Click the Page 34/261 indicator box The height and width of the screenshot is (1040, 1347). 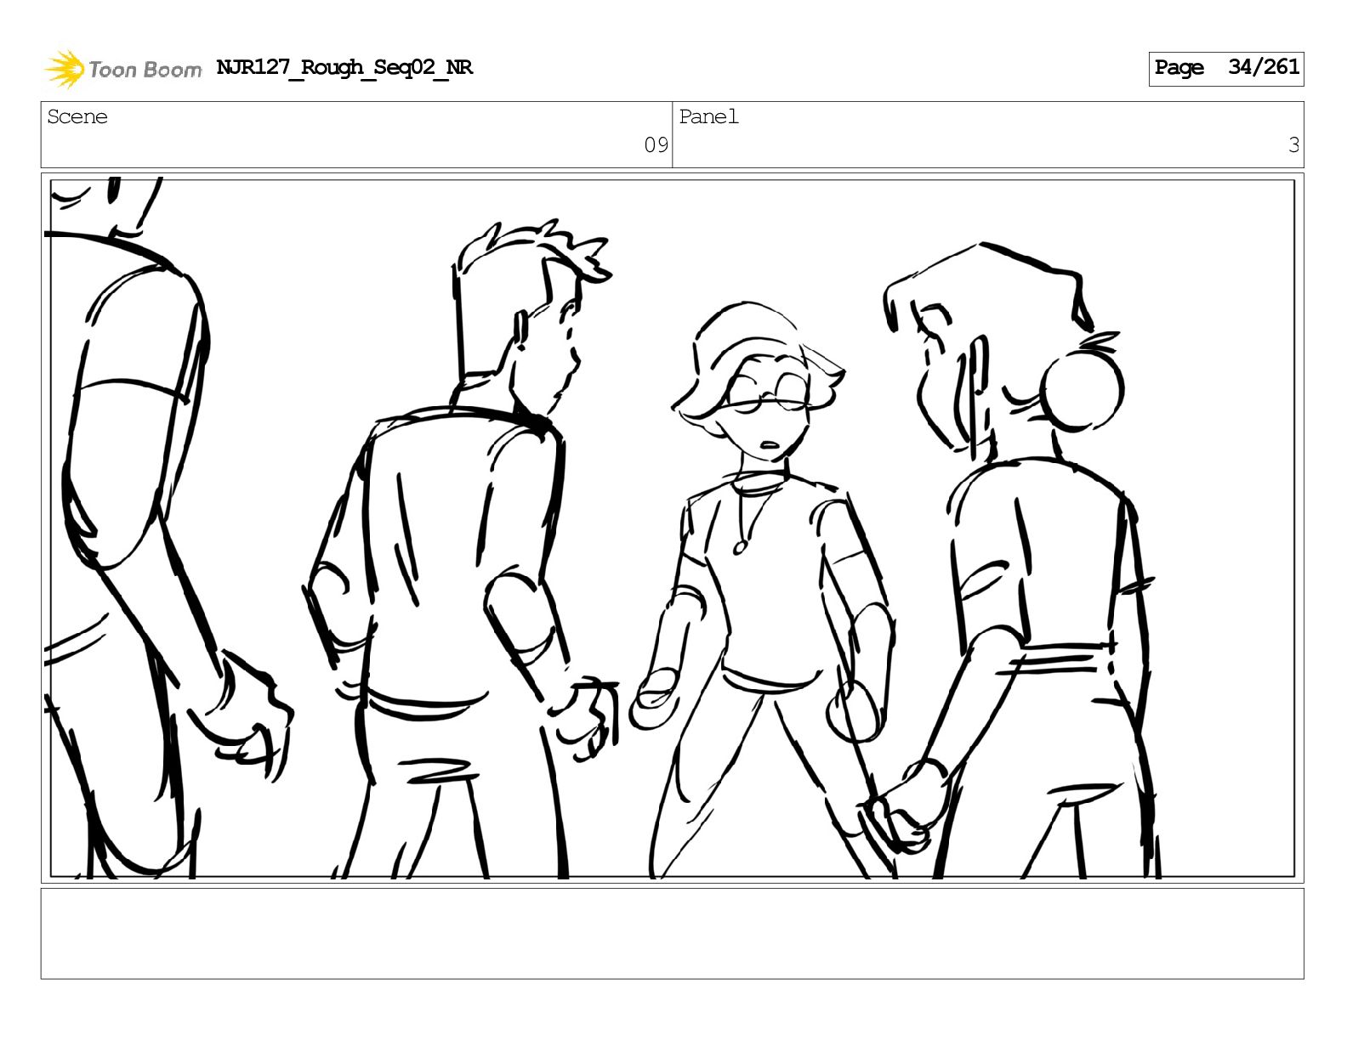tap(1225, 69)
